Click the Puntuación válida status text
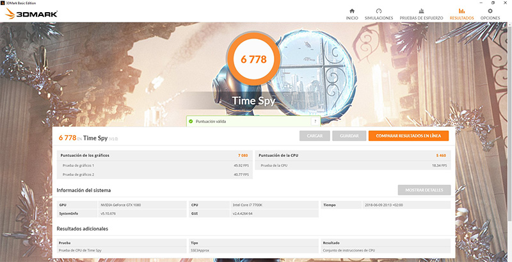The height and width of the screenshot is (262, 512). coord(211,122)
